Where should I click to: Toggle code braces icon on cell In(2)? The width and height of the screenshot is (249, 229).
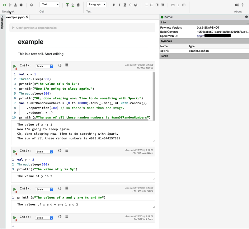(60, 150)
